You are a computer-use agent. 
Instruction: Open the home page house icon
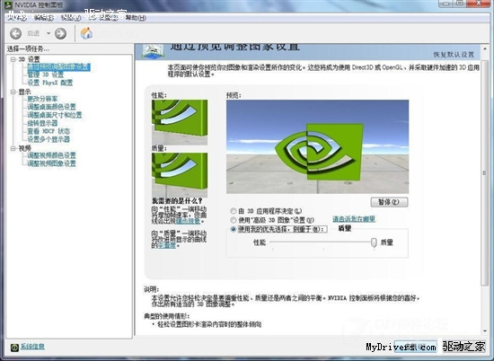tap(86, 33)
